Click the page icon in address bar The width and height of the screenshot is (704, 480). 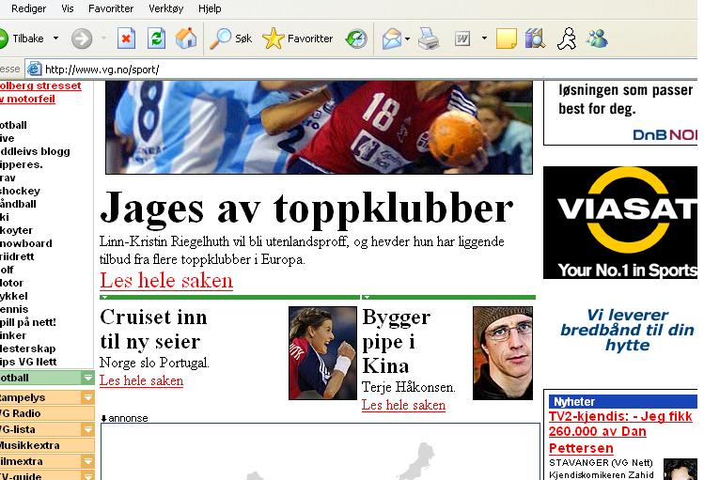[x=34, y=70]
